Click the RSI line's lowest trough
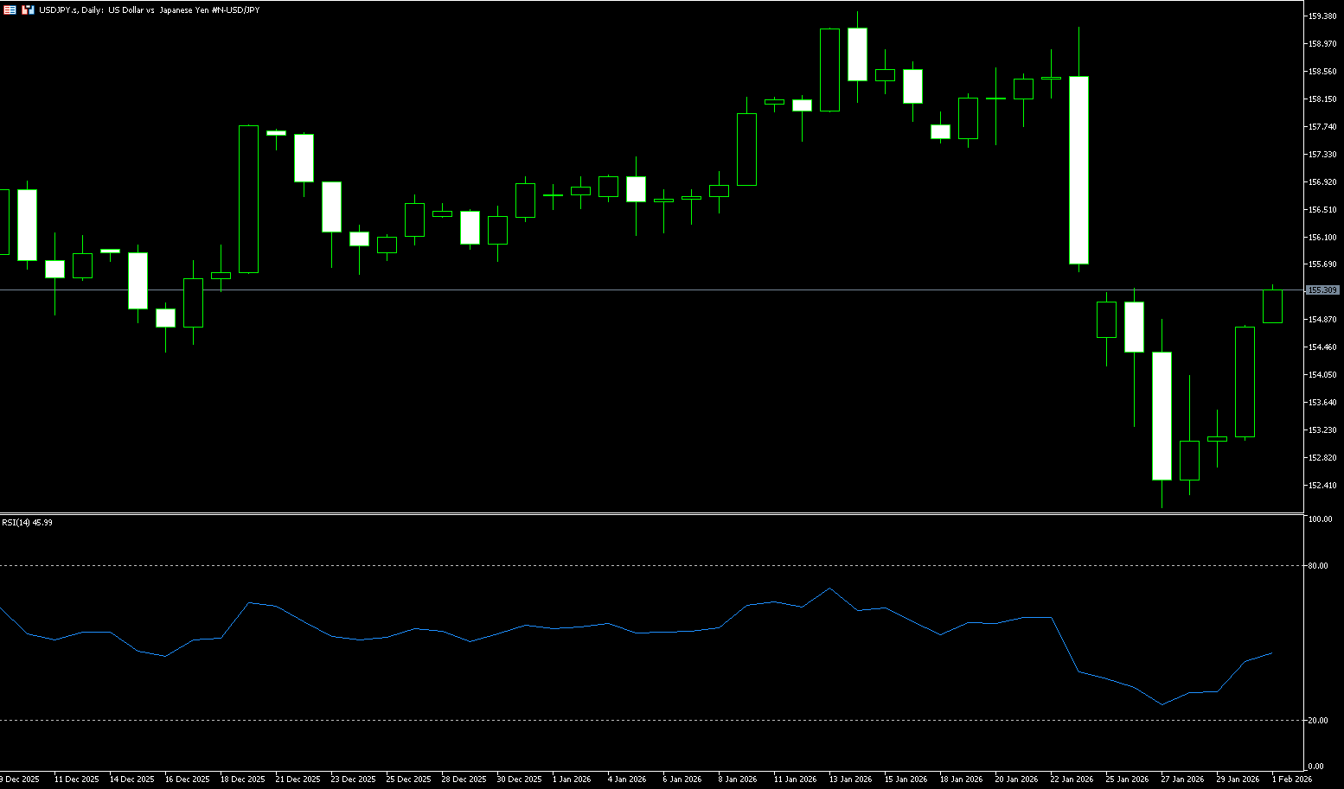This screenshot has width=1344, height=789. pos(1162,704)
